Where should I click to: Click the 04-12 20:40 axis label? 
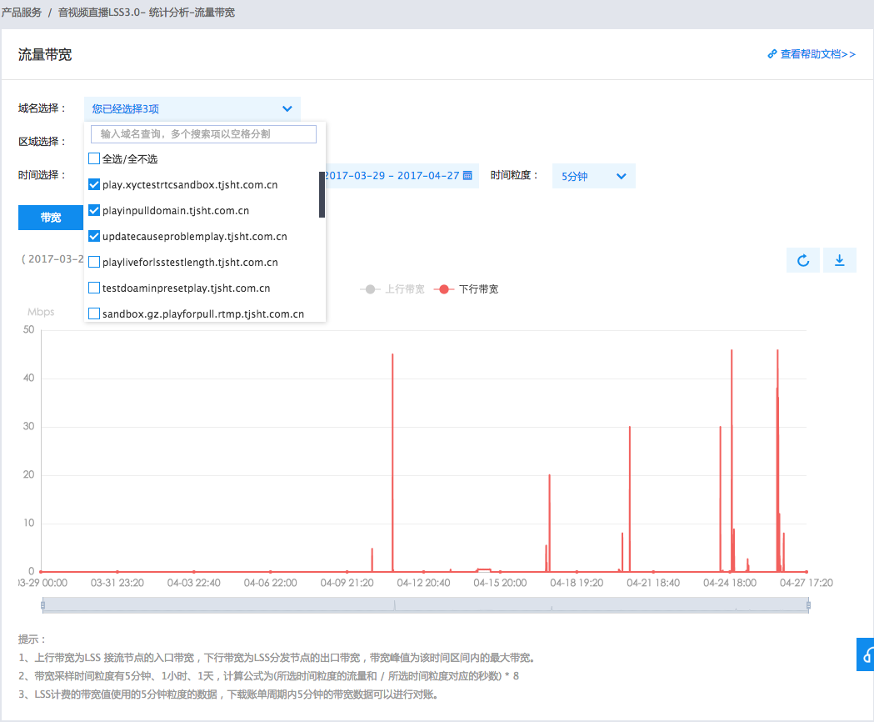423,583
